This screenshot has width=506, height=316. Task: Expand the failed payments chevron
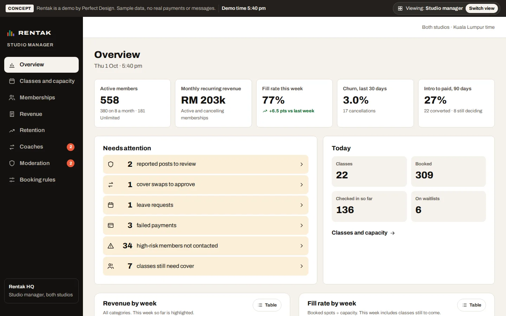click(301, 225)
